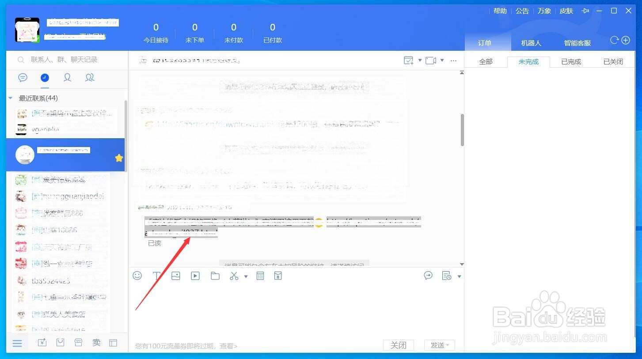Open the 卖 seller center icon
642x359 pixels.
click(x=96, y=342)
